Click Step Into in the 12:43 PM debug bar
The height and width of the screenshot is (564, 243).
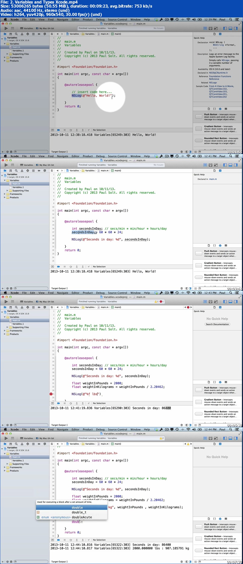point(77,403)
